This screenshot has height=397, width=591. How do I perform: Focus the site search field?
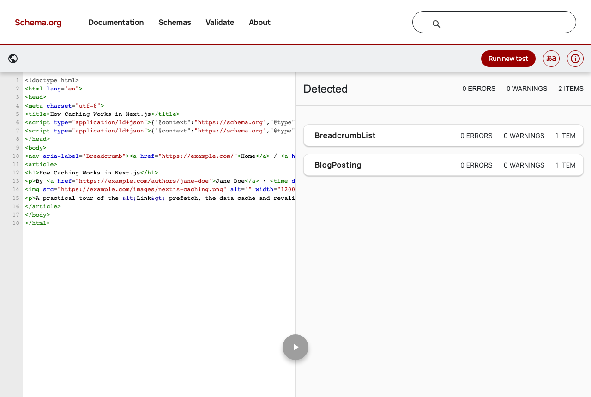494,22
